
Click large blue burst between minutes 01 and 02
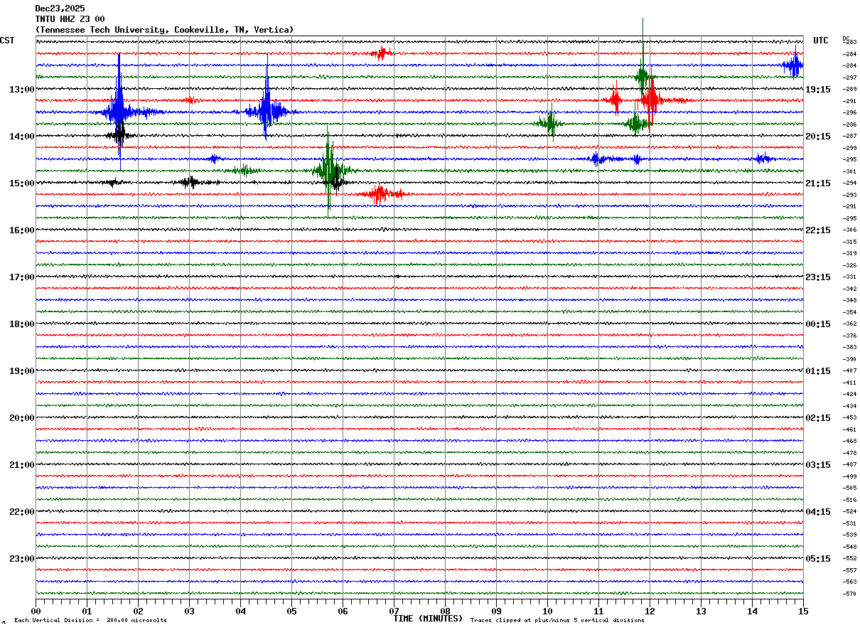[119, 111]
